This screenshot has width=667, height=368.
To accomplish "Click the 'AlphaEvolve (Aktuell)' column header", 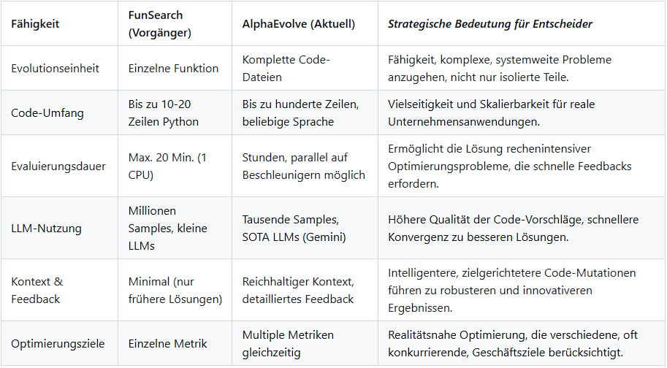I will click(x=298, y=24).
